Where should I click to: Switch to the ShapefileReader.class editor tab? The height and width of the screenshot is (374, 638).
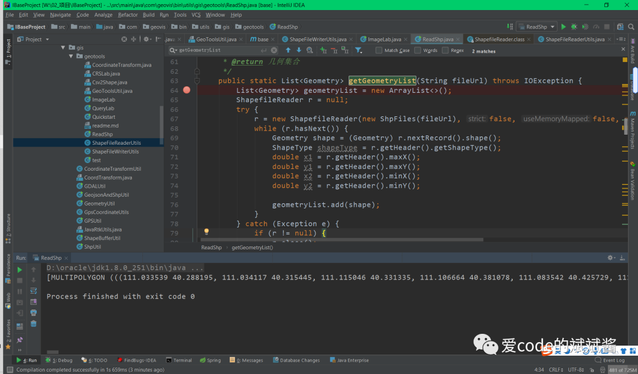(499, 39)
